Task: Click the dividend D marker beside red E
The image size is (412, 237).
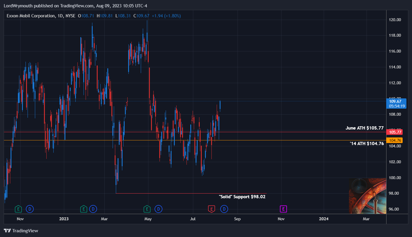Action: click(x=224, y=209)
